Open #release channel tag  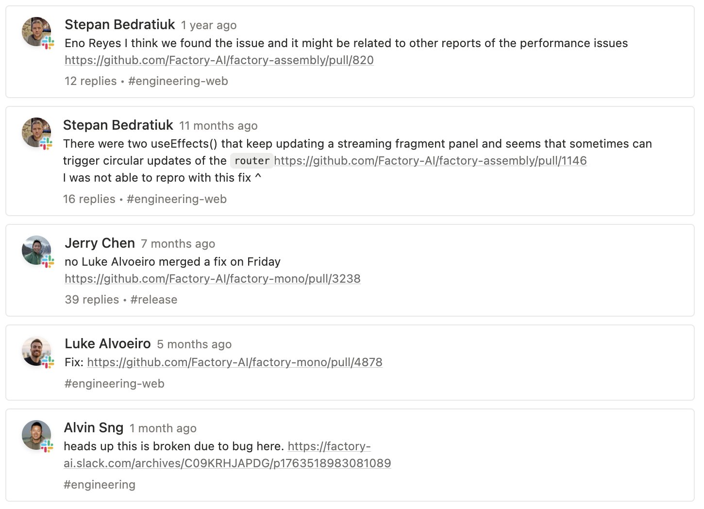154,300
